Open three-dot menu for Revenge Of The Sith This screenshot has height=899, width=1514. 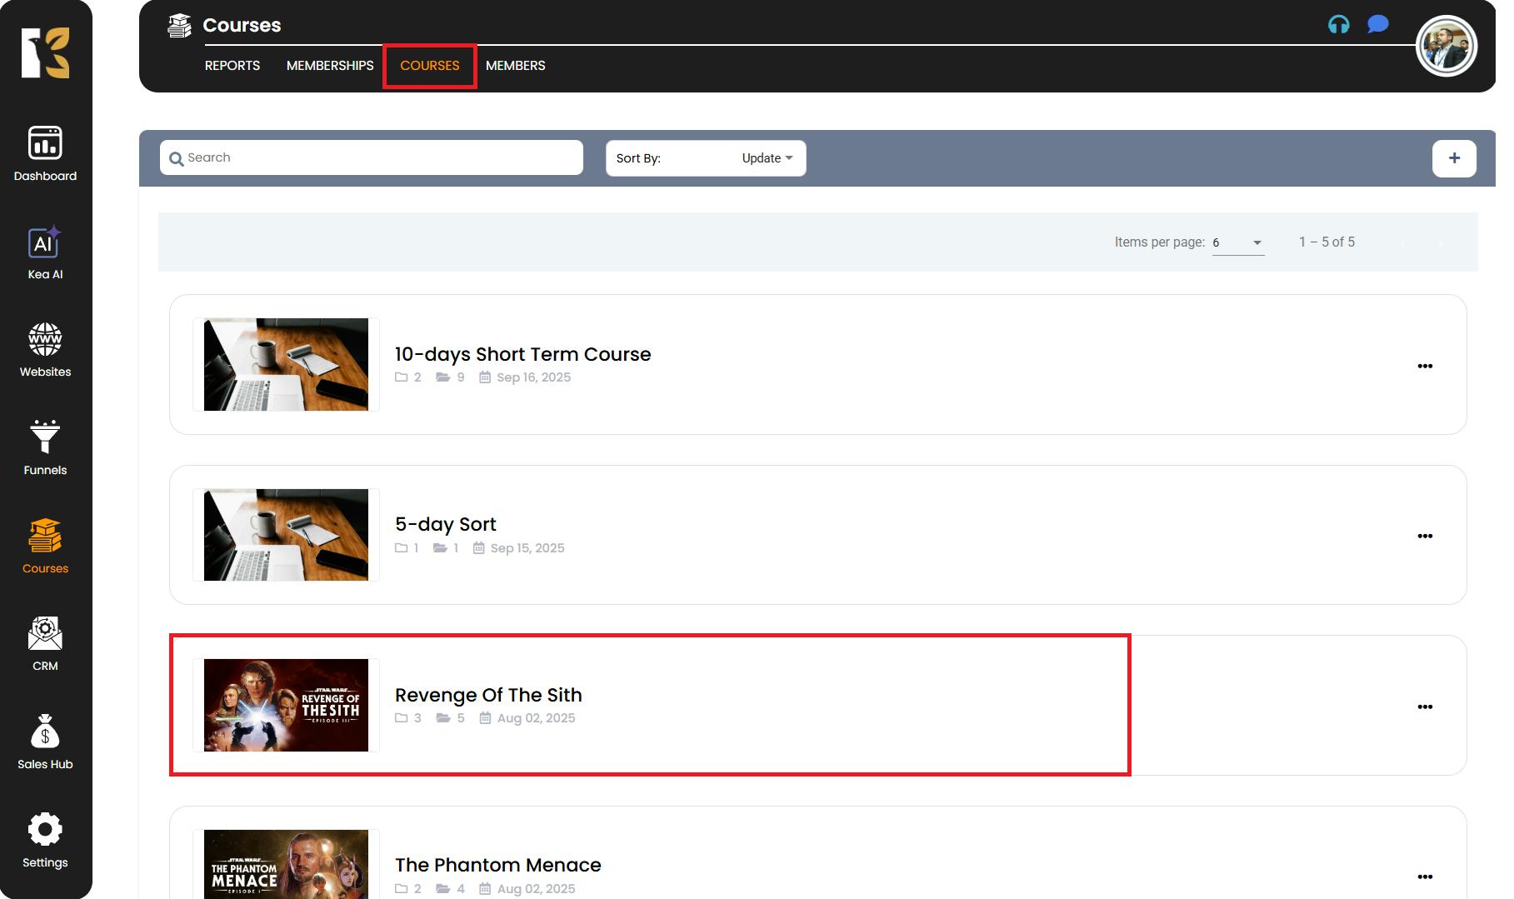pyautogui.click(x=1425, y=707)
